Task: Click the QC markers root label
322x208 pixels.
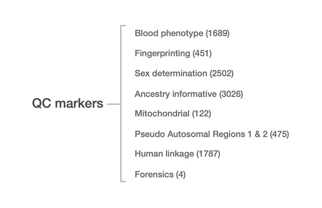Action: pyautogui.click(x=68, y=104)
